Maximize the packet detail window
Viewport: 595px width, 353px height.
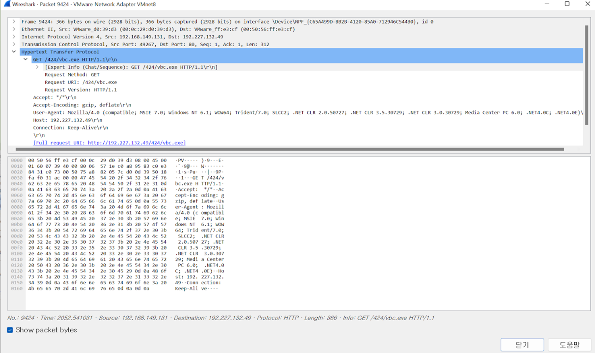tap(567, 4)
